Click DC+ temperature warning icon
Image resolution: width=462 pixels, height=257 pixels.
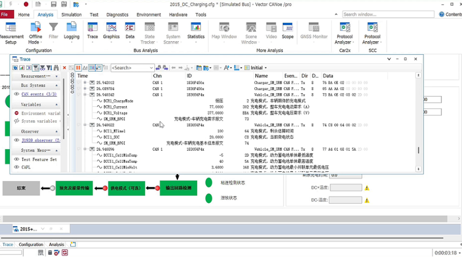coord(367,188)
